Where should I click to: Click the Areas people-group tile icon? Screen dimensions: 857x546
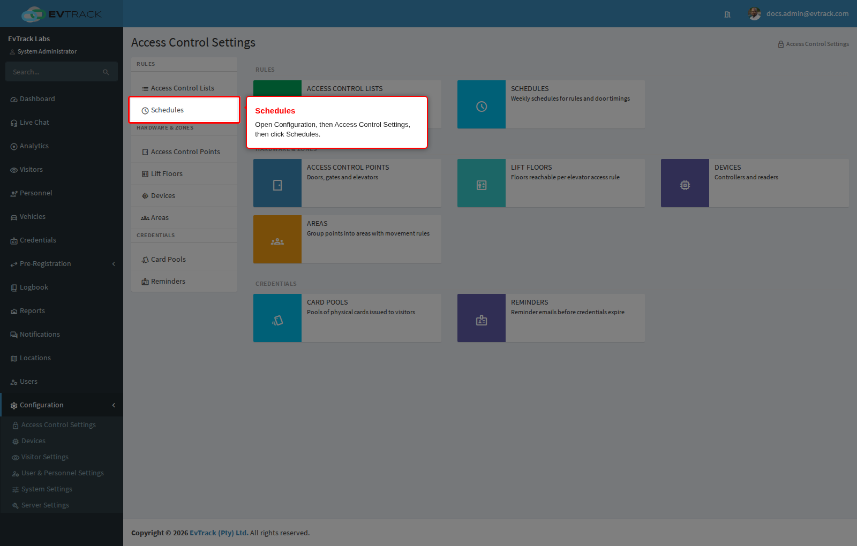click(x=277, y=241)
